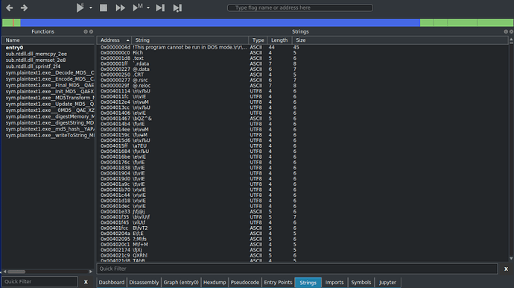
Task: Select the '@.data' string row
Action: [x=302, y=69]
